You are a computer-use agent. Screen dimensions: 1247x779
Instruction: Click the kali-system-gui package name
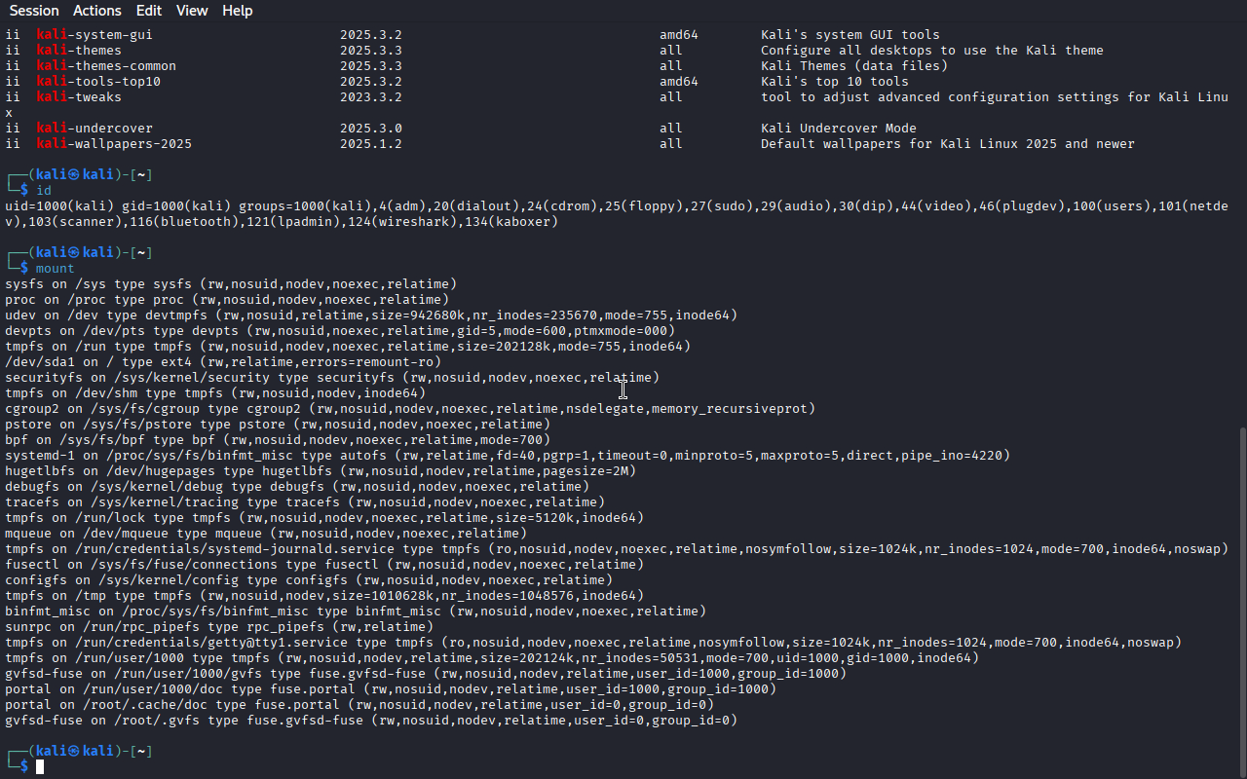click(x=94, y=35)
